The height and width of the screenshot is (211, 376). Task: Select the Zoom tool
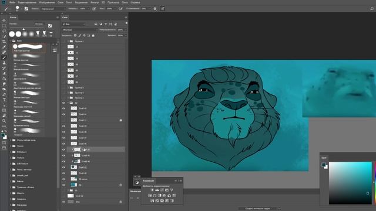(x=4, y=121)
